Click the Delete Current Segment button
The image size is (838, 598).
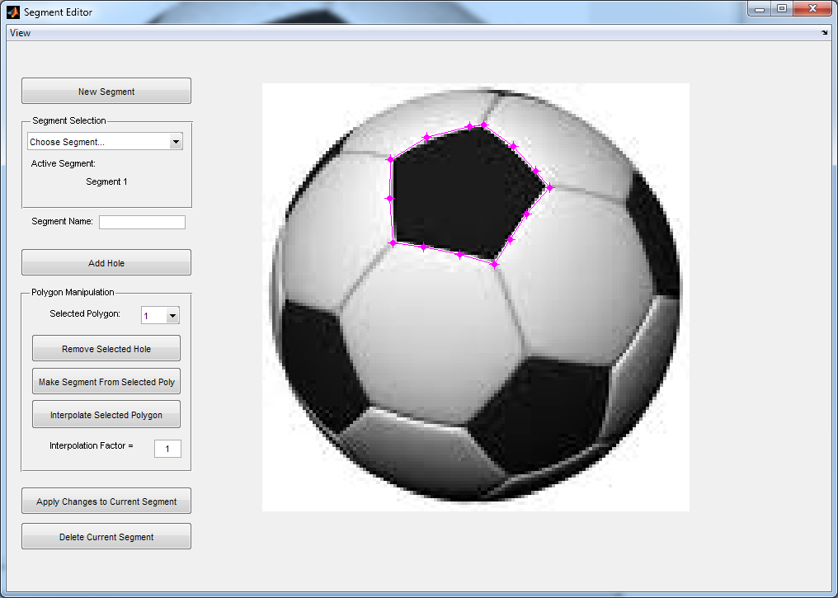106,536
